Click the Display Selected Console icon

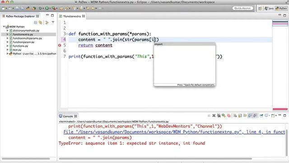pyautogui.click(x=266, y=115)
